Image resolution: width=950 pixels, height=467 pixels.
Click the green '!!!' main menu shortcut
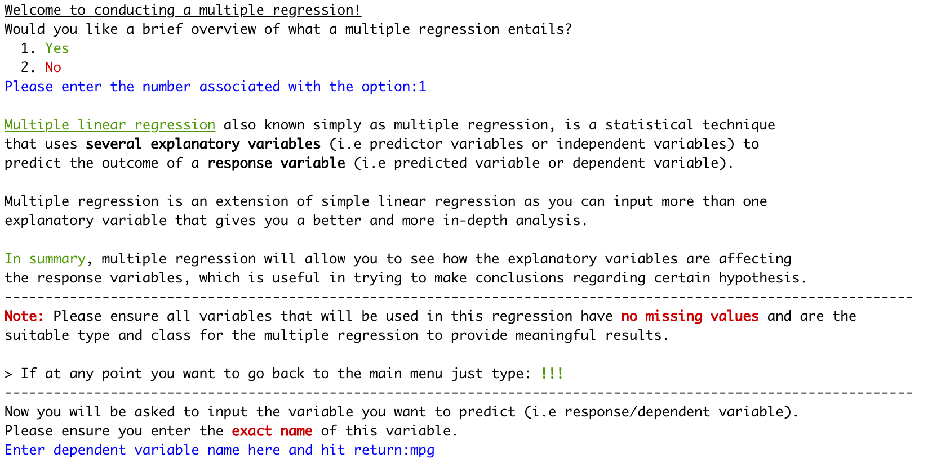point(552,374)
